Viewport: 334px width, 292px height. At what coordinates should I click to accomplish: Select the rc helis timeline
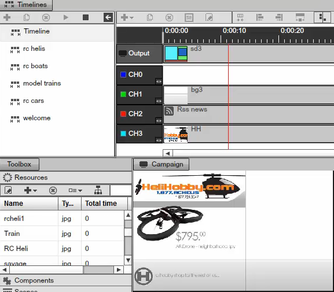click(57, 49)
